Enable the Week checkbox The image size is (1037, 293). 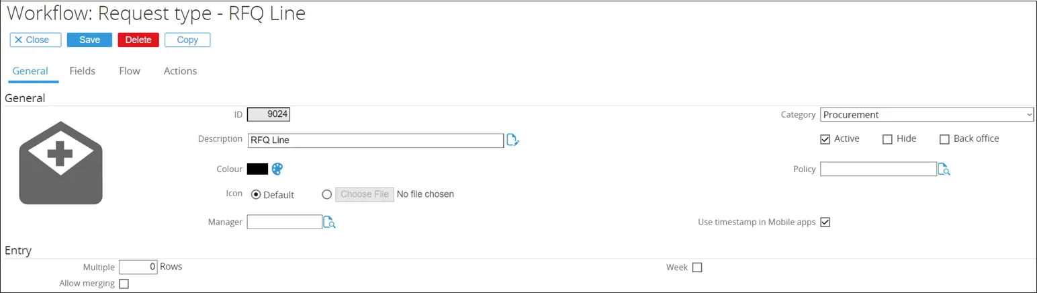697,267
